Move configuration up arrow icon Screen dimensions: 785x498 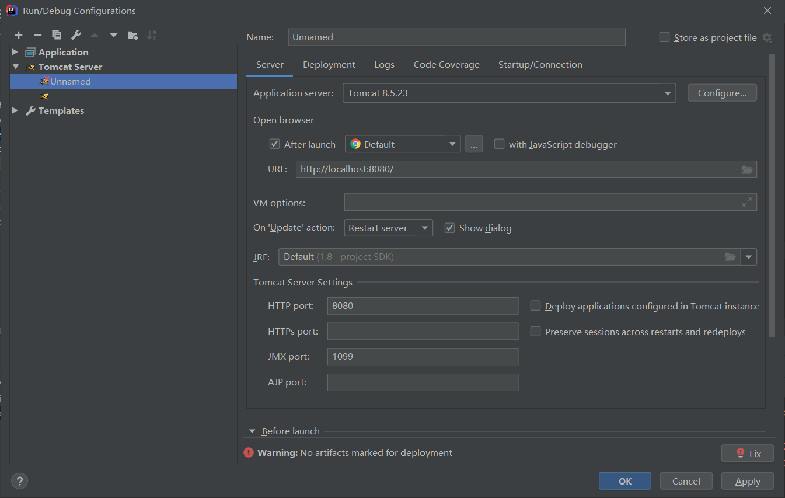coord(95,35)
